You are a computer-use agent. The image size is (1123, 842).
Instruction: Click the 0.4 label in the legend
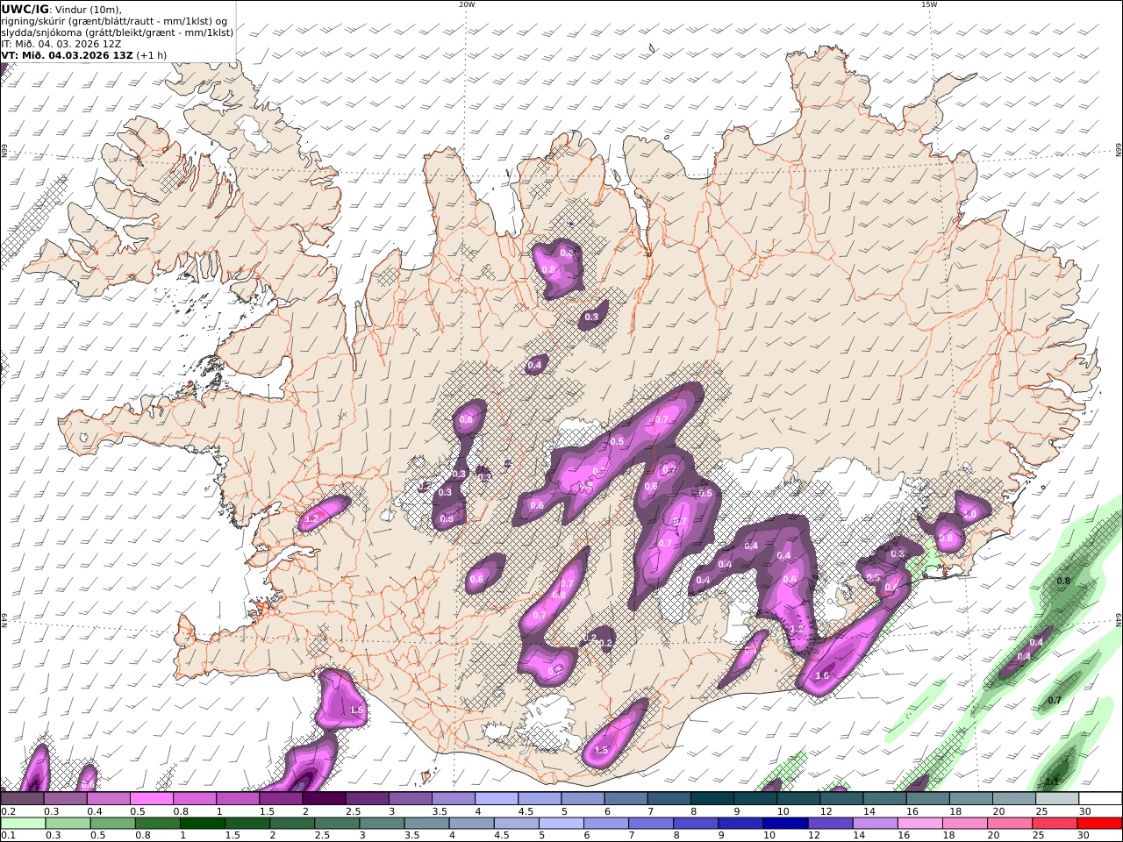95,811
